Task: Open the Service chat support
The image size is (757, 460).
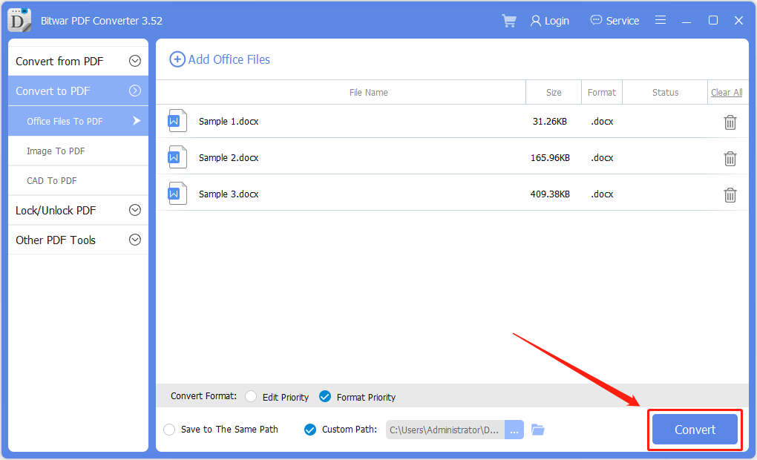Action: pyautogui.click(x=615, y=21)
